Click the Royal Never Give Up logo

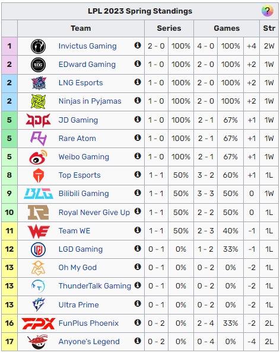[x=38, y=212]
